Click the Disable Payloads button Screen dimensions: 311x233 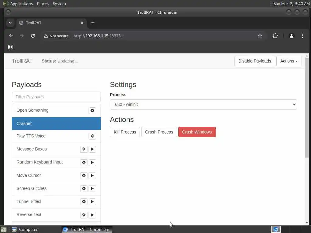(x=255, y=61)
